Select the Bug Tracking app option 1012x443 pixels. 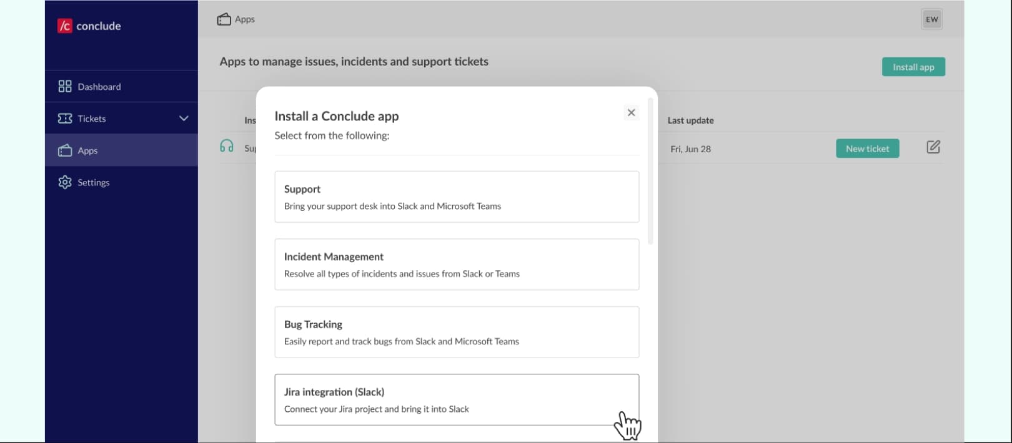pyautogui.click(x=457, y=332)
